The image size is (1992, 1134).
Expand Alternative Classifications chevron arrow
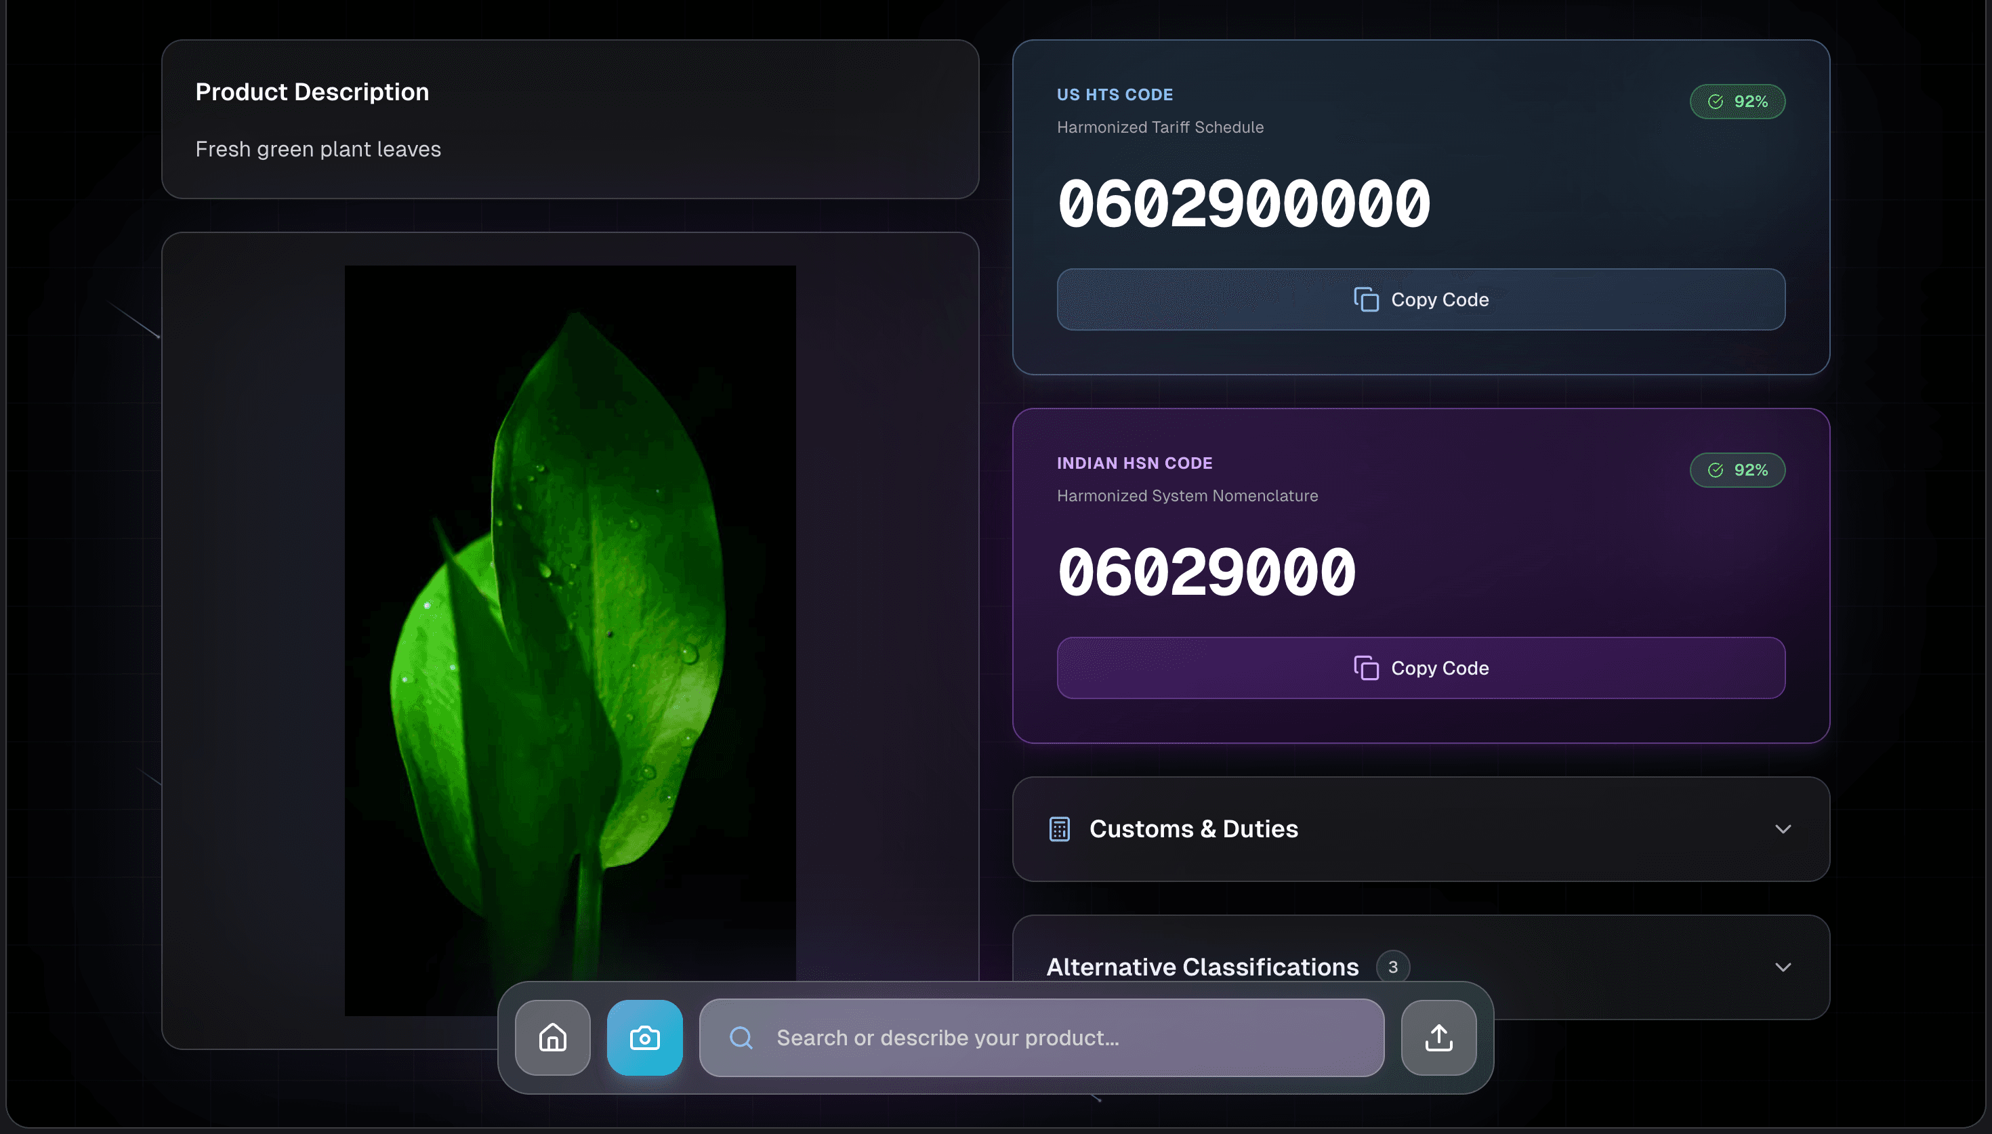[1783, 967]
